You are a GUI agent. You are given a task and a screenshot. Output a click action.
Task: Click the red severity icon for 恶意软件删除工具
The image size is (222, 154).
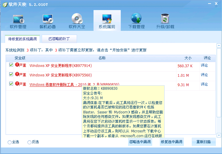(x=17, y=84)
